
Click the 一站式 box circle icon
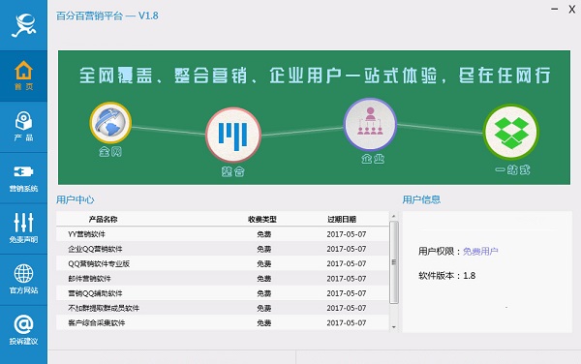click(511, 132)
